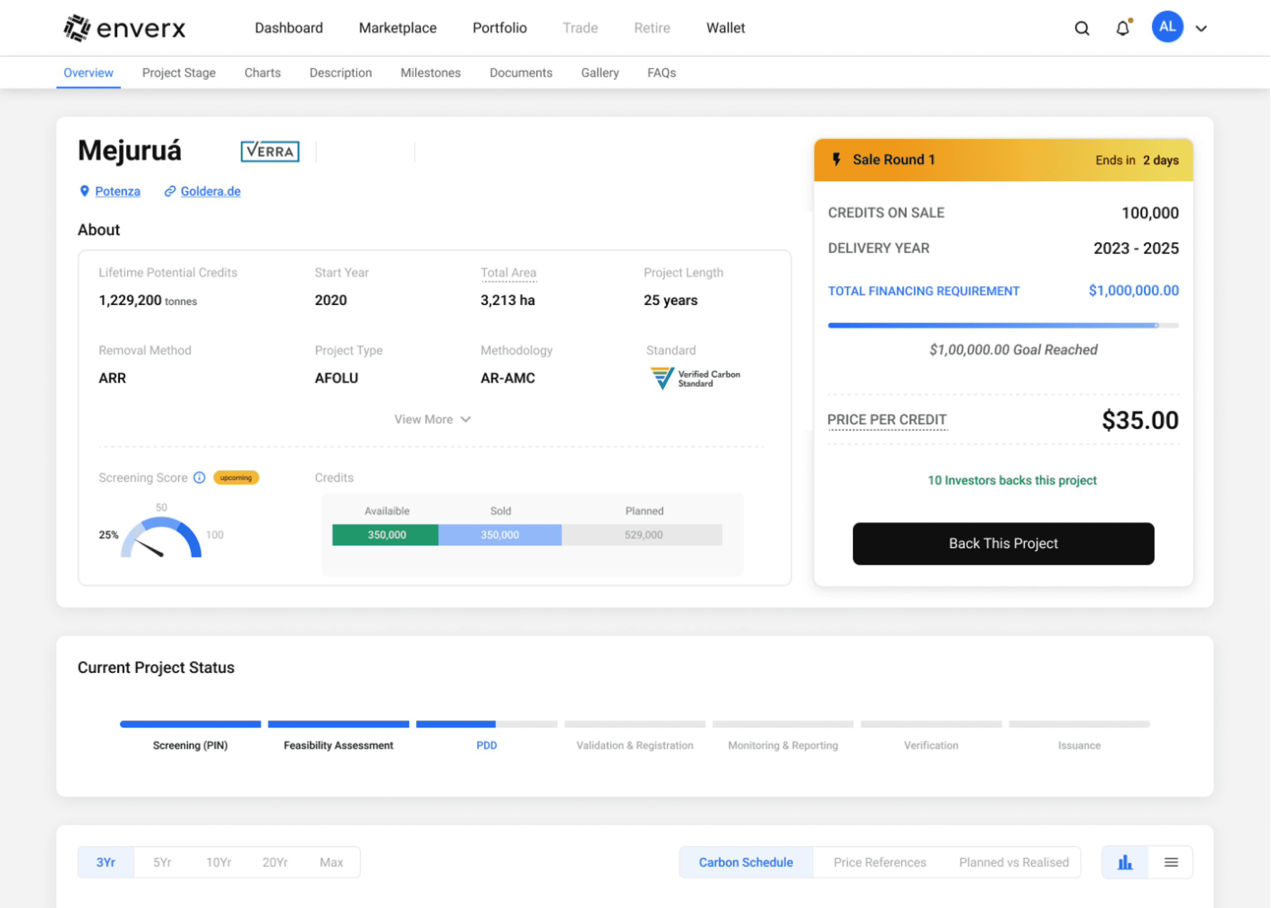Click the PDD project stage step
Image resolution: width=1271 pixels, height=908 pixels.
pos(486,745)
